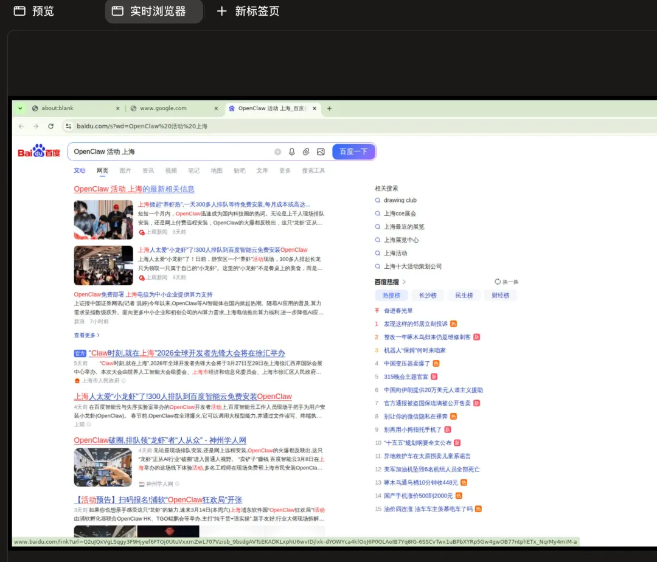Open the 神州学人网 OpenClaw破圈 result

click(x=160, y=440)
